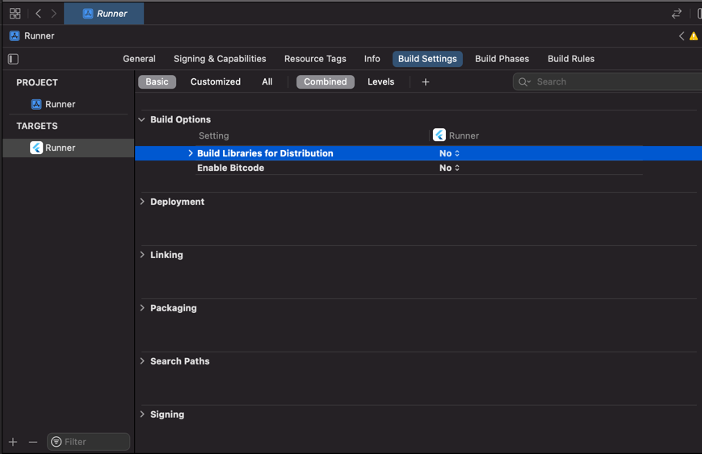This screenshot has height=454, width=702.
Task: Open the Signing & Capabilities tab
Action: point(220,59)
